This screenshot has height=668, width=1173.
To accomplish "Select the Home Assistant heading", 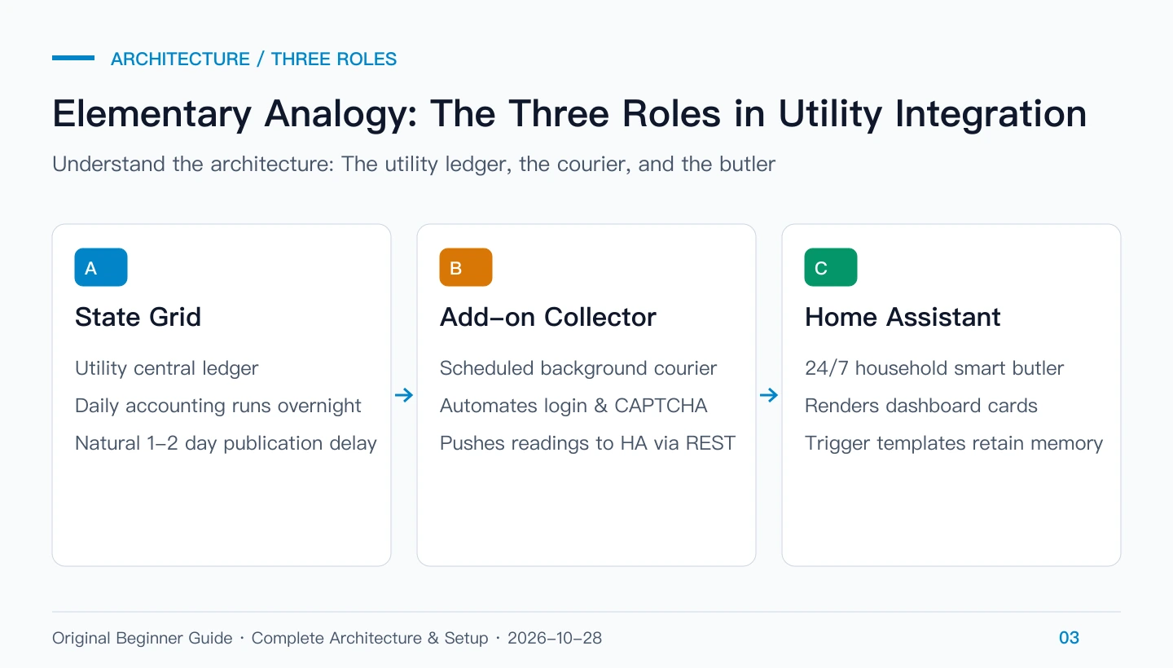I will 903,317.
